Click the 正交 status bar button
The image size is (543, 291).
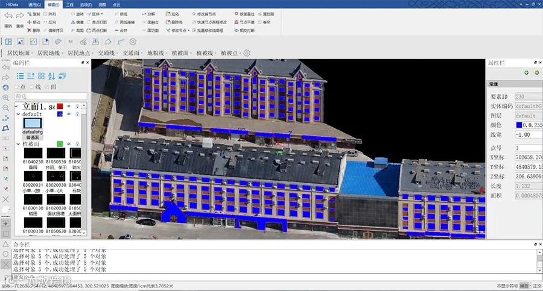pyautogui.click(x=537, y=286)
